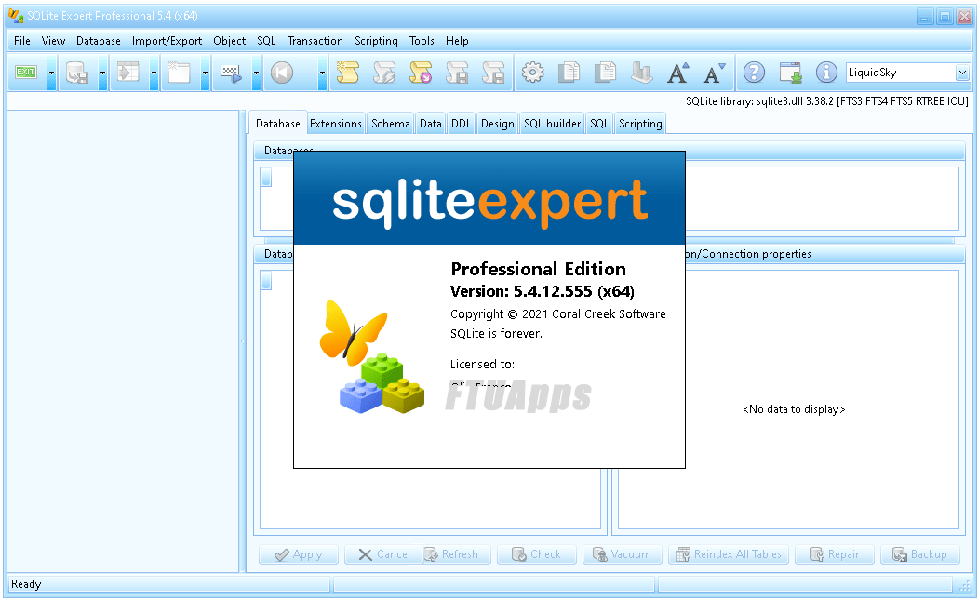Open the Help menu
This screenshot has width=978, height=600.
(x=457, y=41)
